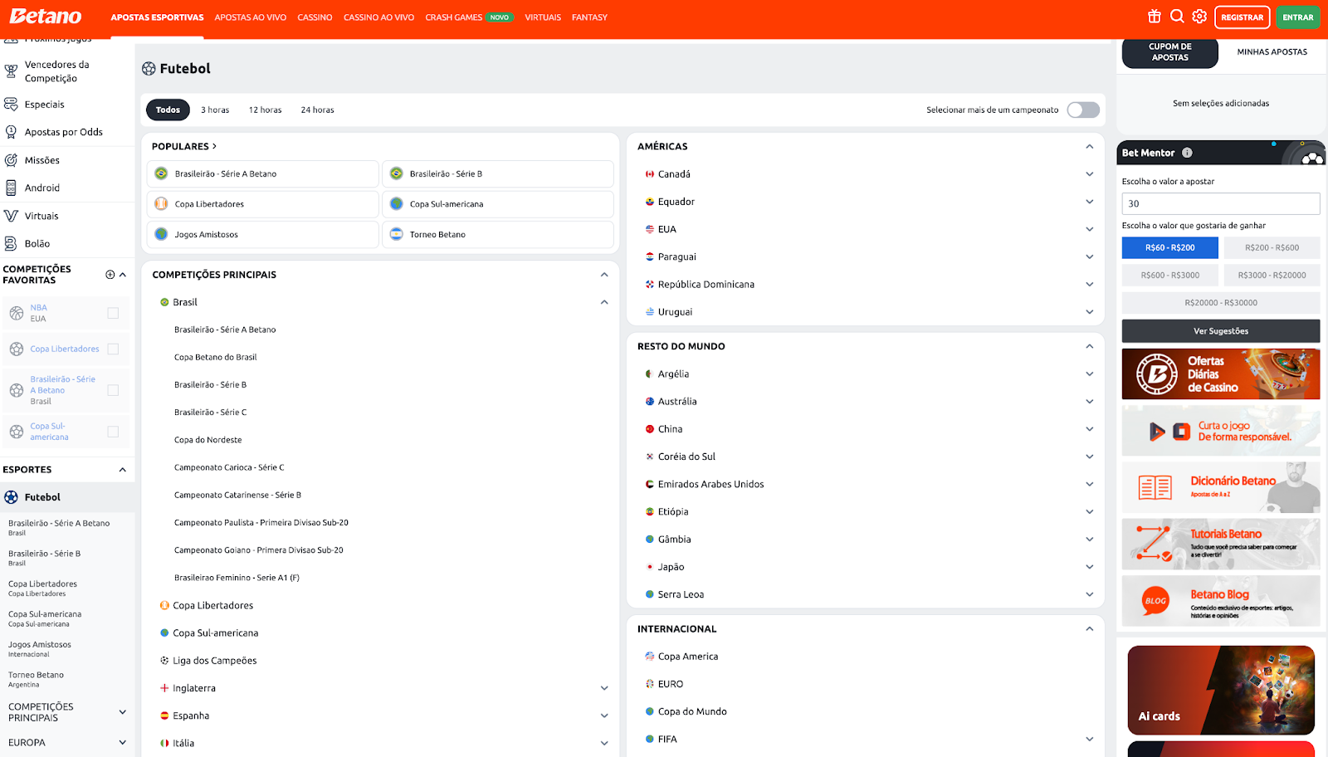Collapse the Resto do Mundo section

pyautogui.click(x=1090, y=346)
